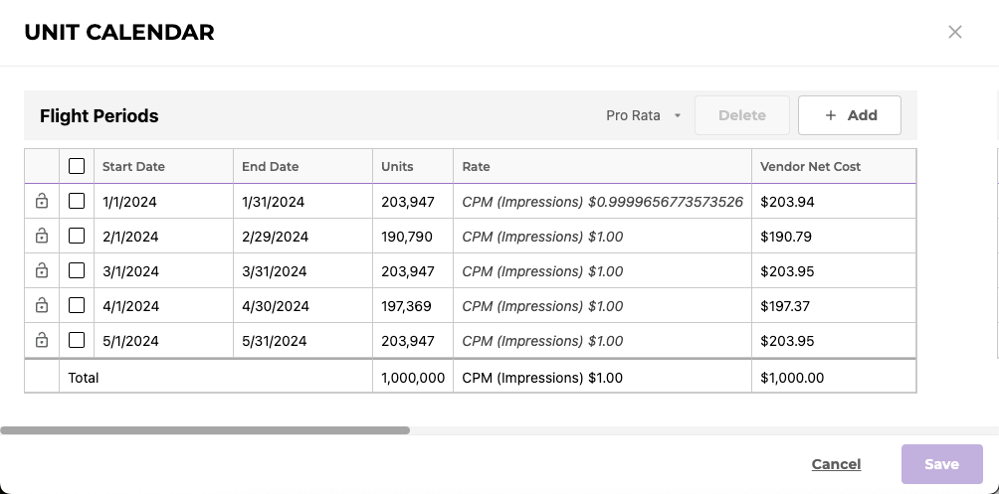Image resolution: width=999 pixels, height=494 pixels.
Task: Click the caret arrow beside Pro Rata
Action: click(678, 115)
